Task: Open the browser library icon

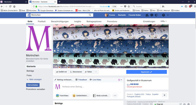Action: (x=163, y=6)
